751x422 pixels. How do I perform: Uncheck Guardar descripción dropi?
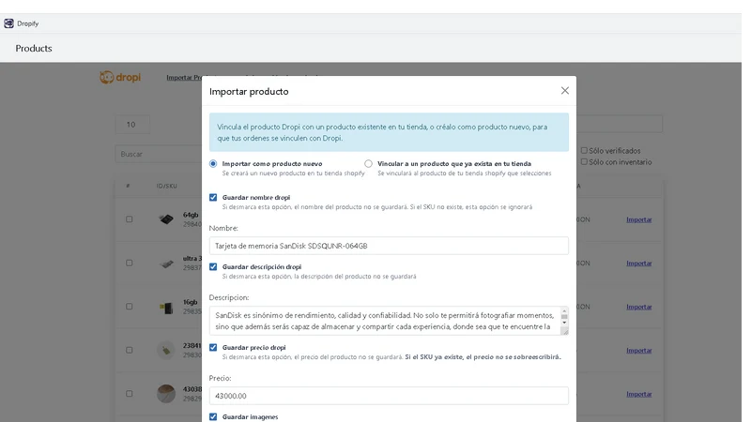pyautogui.click(x=213, y=266)
